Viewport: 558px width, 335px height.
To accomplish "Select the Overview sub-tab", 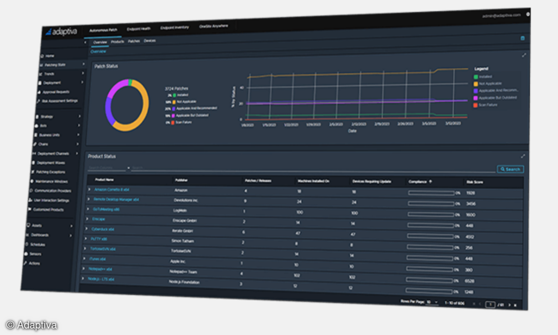I will click(100, 42).
